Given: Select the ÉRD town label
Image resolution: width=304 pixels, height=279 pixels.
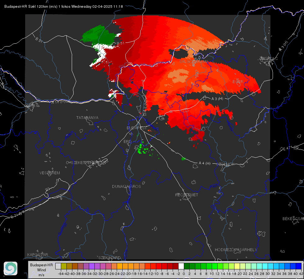Looking at the screenshot, I should pyautogui.click(x=127, y=142).
